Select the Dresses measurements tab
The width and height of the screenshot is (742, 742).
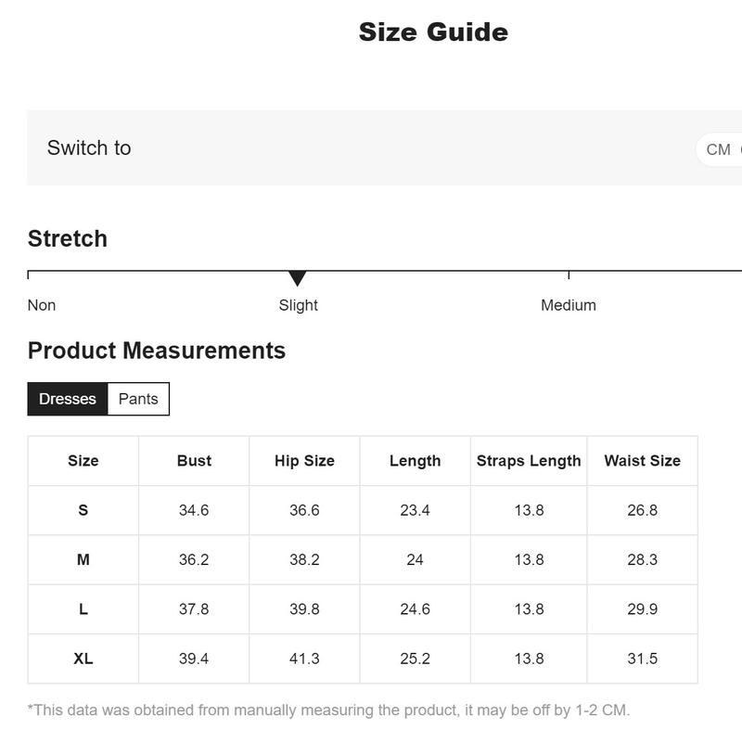point(68,399)
